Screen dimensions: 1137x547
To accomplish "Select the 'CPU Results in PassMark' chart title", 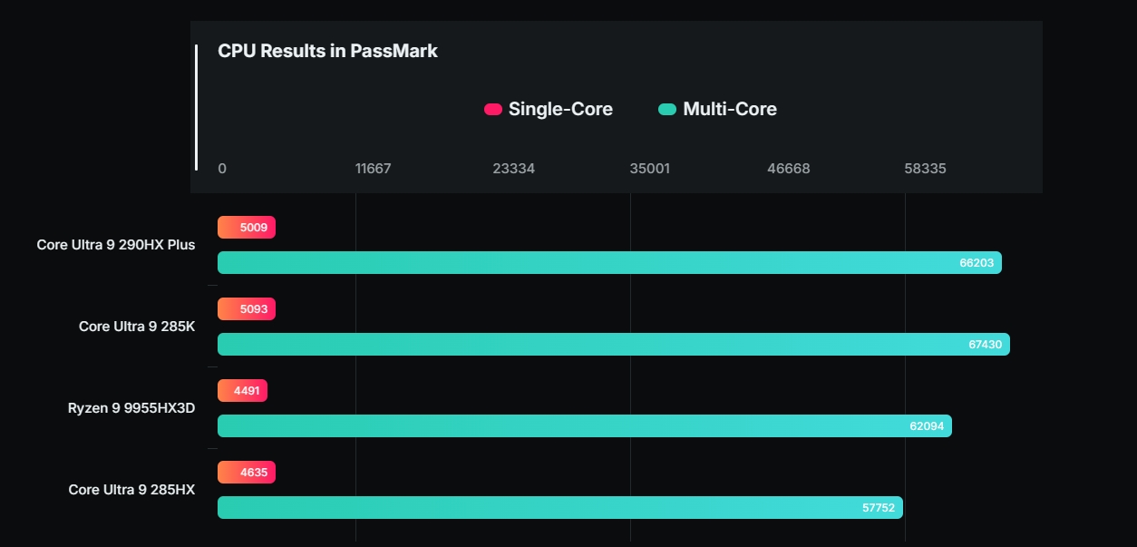I will 327,52.
